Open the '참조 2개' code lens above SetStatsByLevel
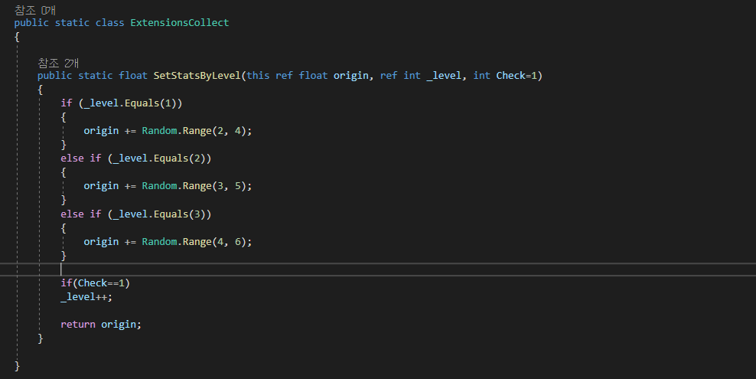The width and height of the screenshot is (756, 379). pos(58,63)
